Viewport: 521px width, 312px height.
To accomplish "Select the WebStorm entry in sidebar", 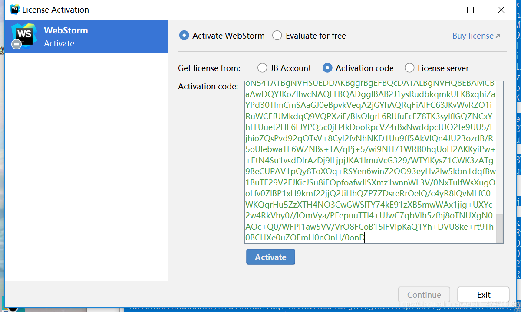I will pos(86,36).
